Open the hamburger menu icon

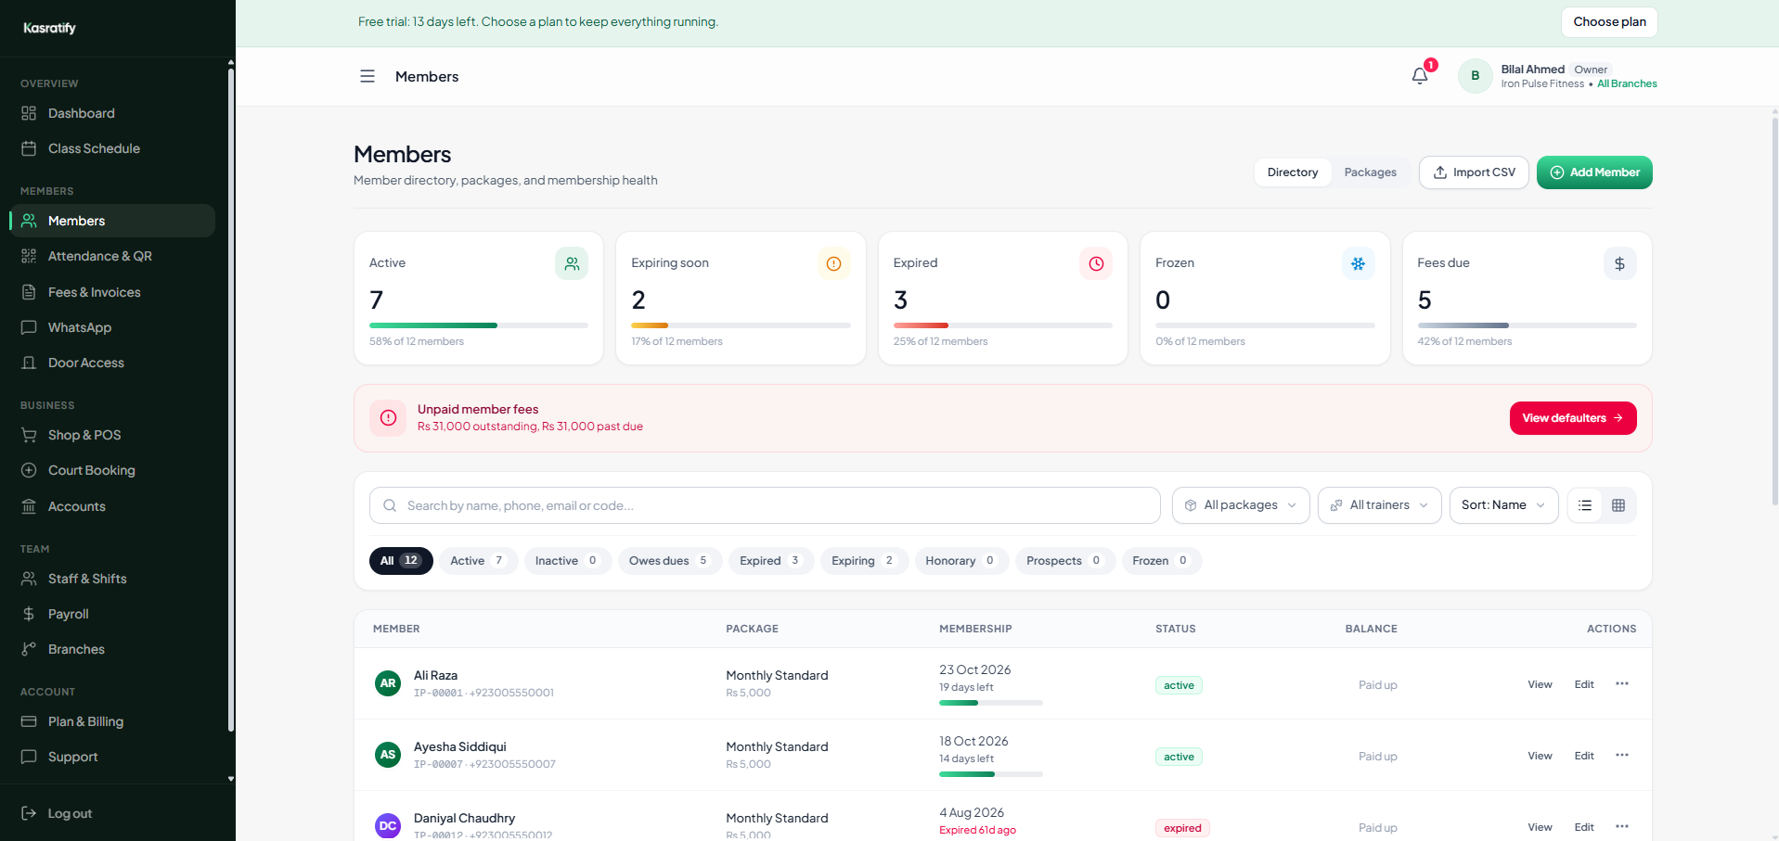pos(367,76)
